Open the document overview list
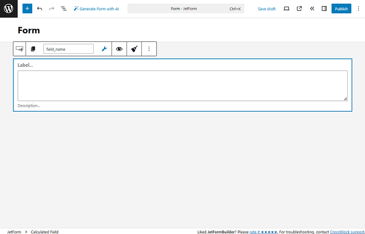This screenshot has width=365, height=234. 64,8
